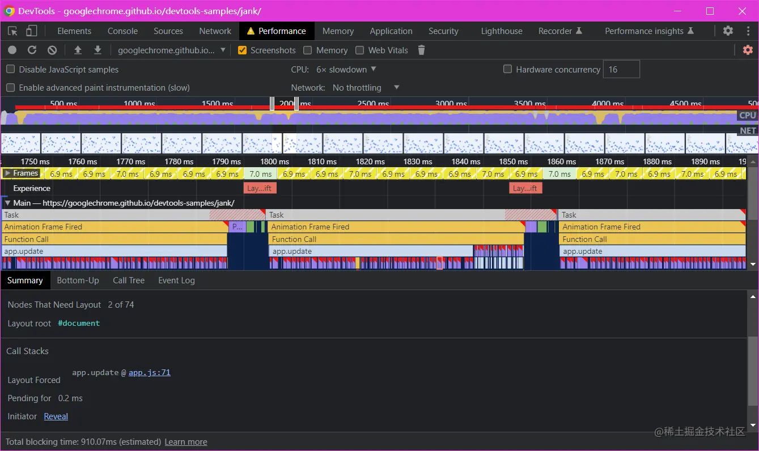Select the leftmost app.update event
The width and height of the screenshot is (759, 451).
[115, 251]
